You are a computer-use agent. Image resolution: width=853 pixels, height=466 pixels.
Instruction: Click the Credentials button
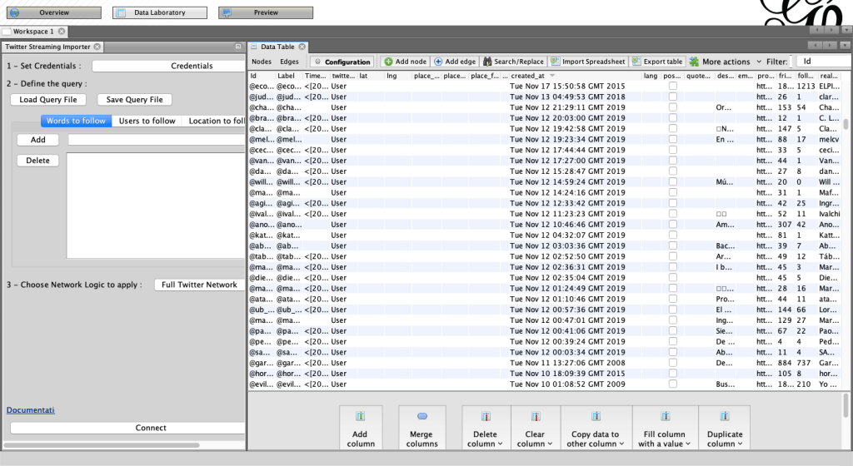(x=168, y=66)
